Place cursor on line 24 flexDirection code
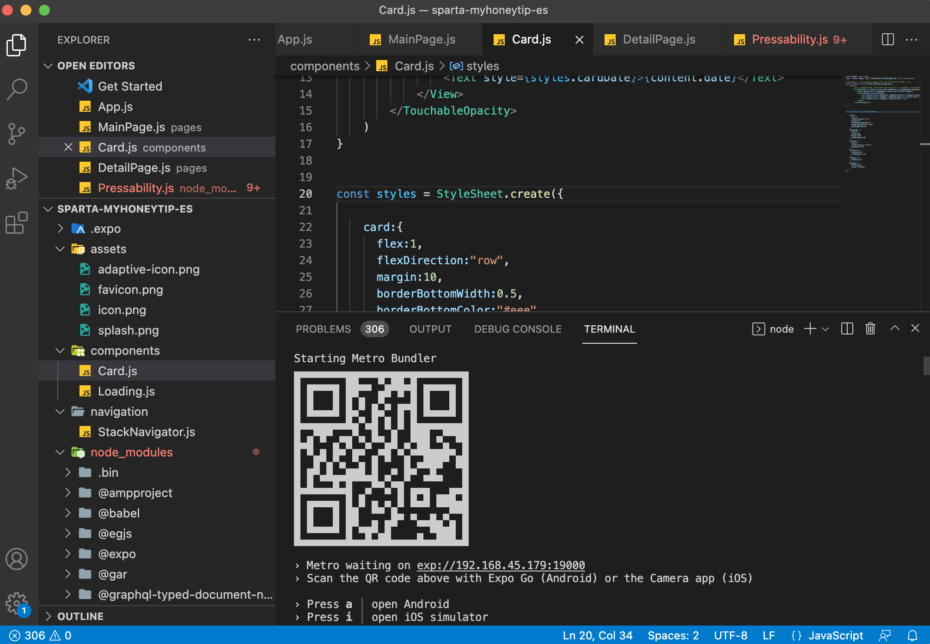 [442, 260]
